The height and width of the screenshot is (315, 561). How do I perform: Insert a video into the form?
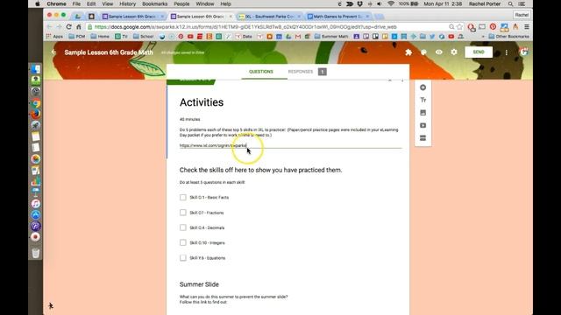coord(423,125)
